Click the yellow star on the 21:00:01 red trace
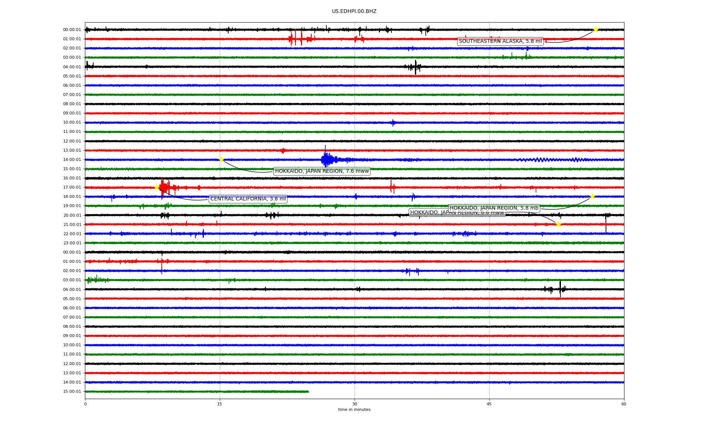Image resolution: width=709 pixels, height=443 pixels. point(558,224)
